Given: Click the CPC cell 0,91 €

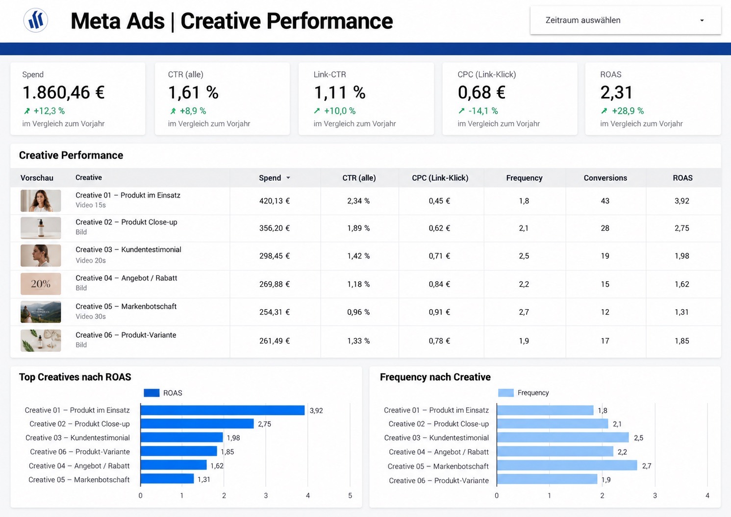Looking at the screenshot, I should (x=439, y=312).
